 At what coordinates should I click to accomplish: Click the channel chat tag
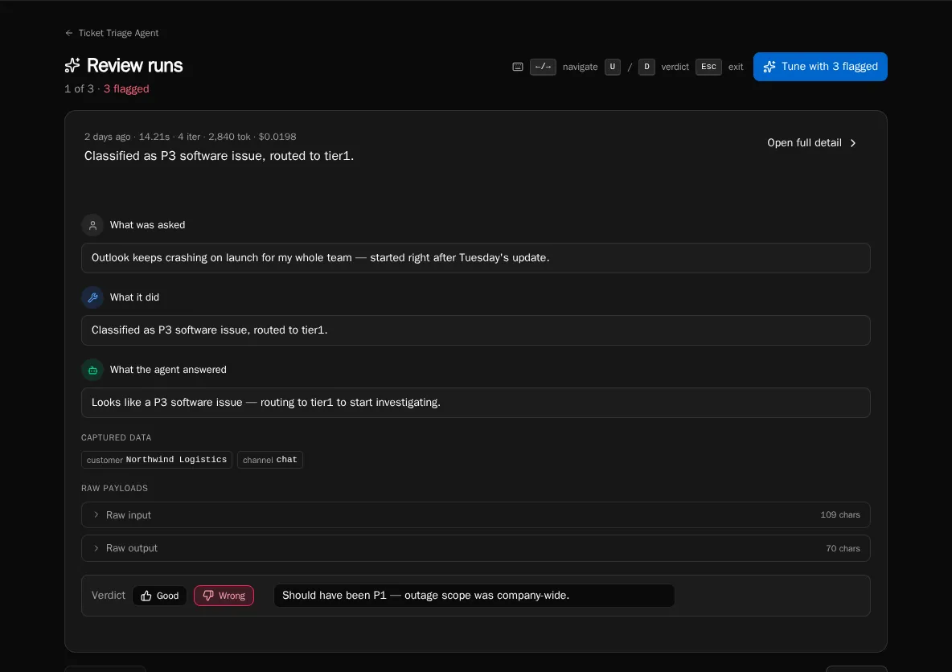click(270, 460)
